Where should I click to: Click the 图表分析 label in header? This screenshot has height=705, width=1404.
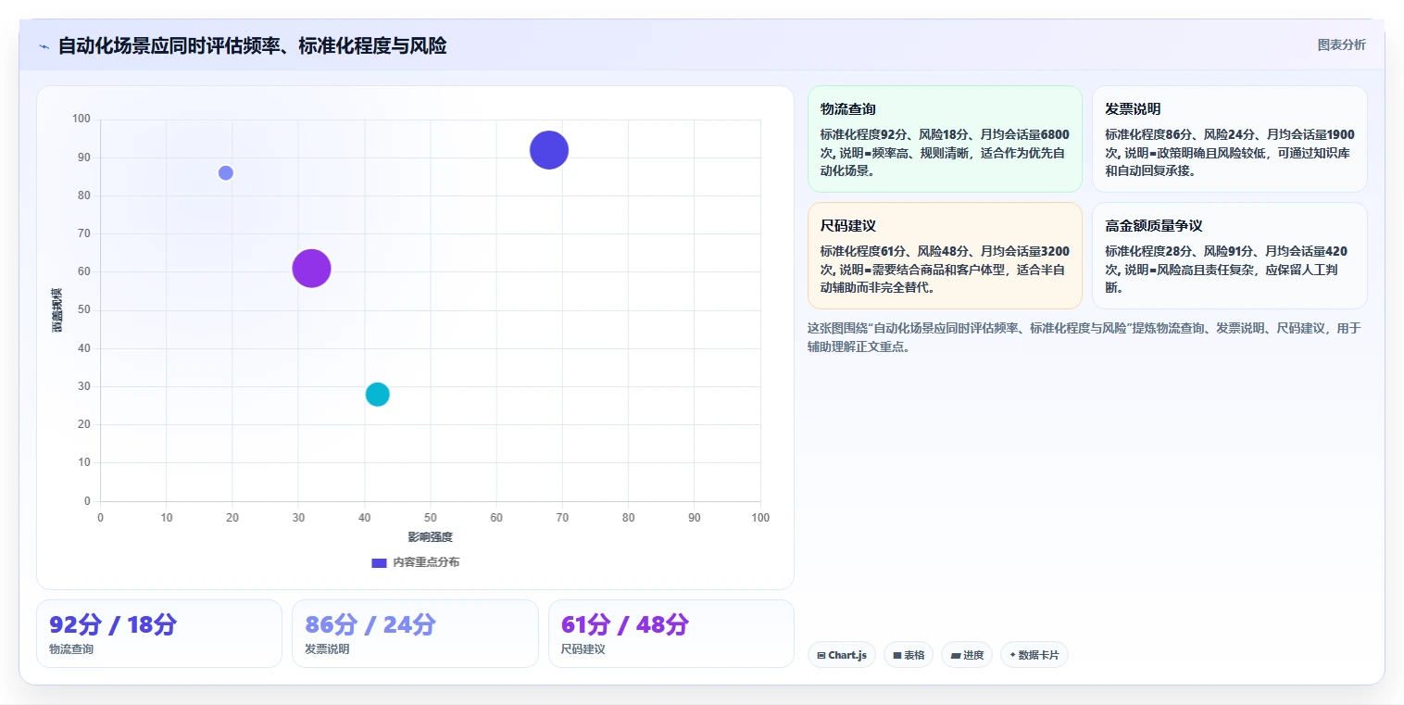pyautogui.click(x=1341, y=44)
